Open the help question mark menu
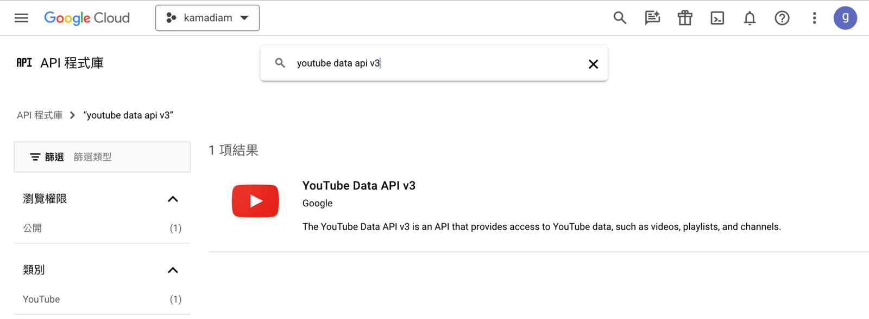This screenshot has width=869, height=319. pyautogui.click(x=782, y=18)
